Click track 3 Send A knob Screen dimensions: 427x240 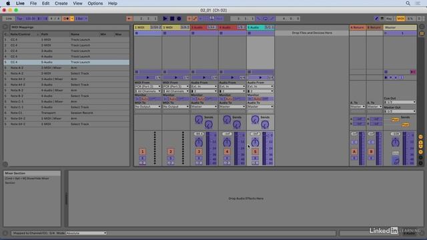(199, 119)
